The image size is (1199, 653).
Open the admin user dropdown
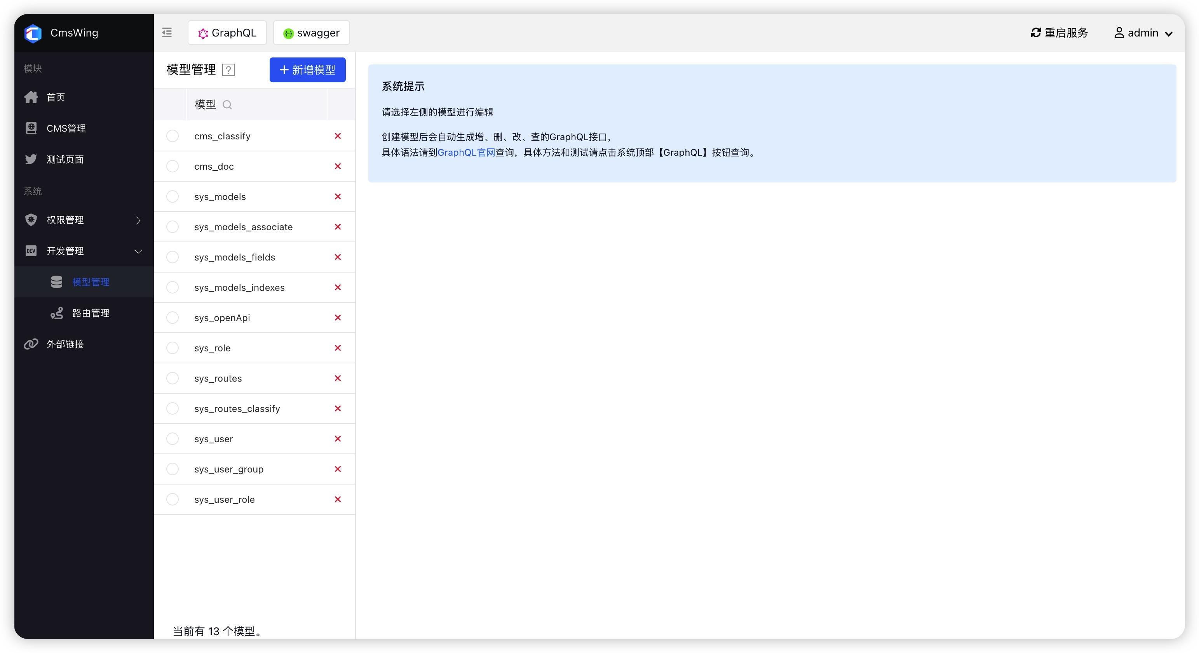[1143, 33]
